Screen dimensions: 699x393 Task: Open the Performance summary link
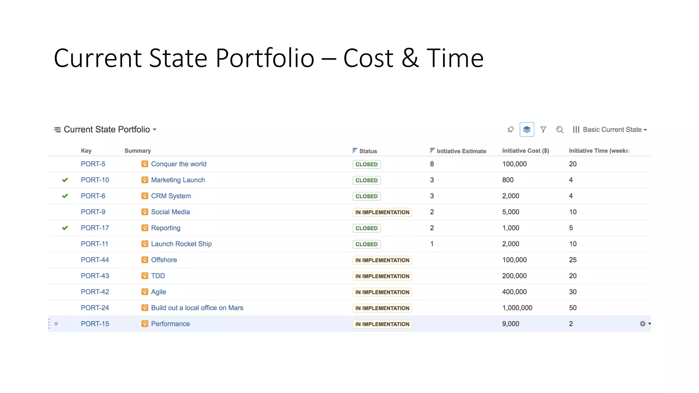click(x=170, y=324)
